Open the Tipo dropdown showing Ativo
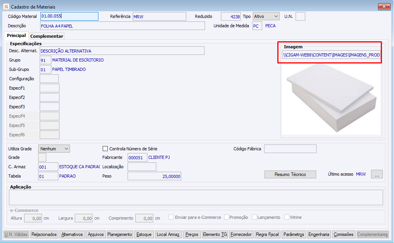 (x=266, y=16)
